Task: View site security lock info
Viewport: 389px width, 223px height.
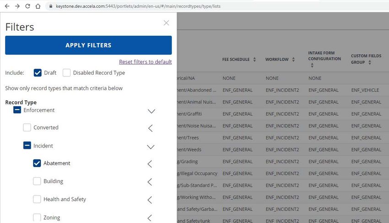Action: pyautogui.click(x=51, y=6)
